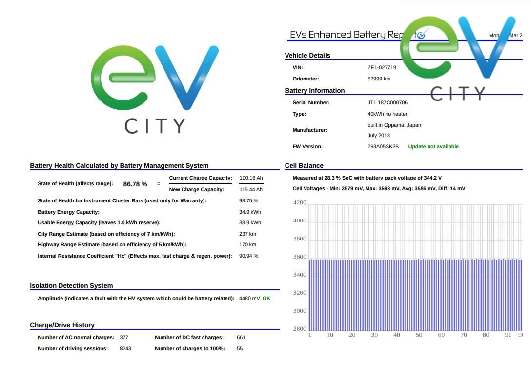531x380 pixels.
Task: Click the "Number of charges to 100%:" label
Action: click(x=190, y=349)
